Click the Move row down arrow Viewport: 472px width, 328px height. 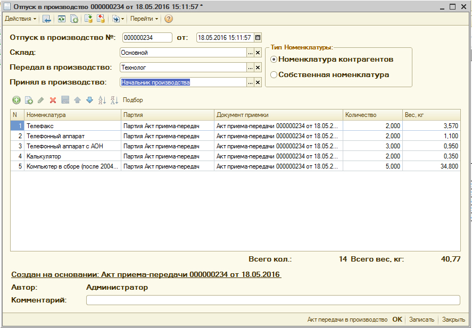(89, 100)
